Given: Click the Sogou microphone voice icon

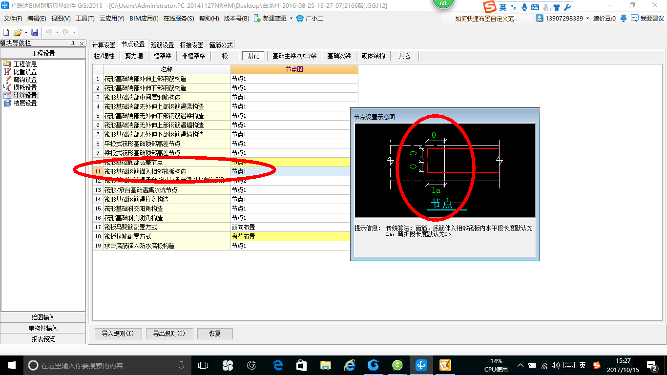Looking at the screenshot, I should tap(524, 7).
